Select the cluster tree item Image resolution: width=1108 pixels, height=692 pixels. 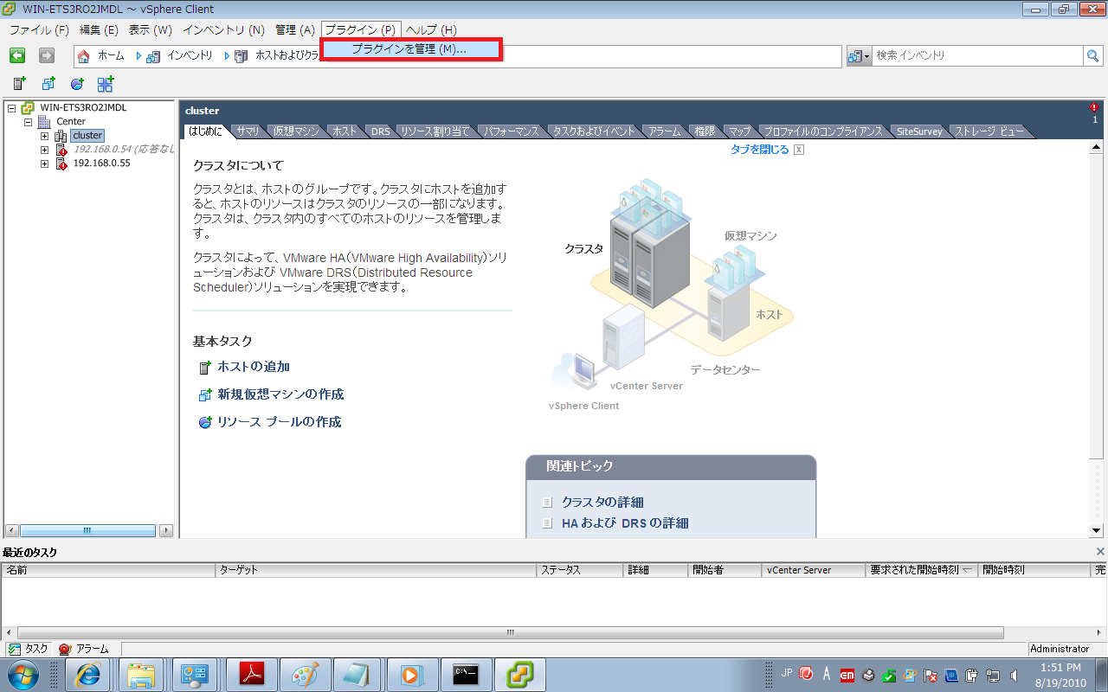(x=87, y=136)
